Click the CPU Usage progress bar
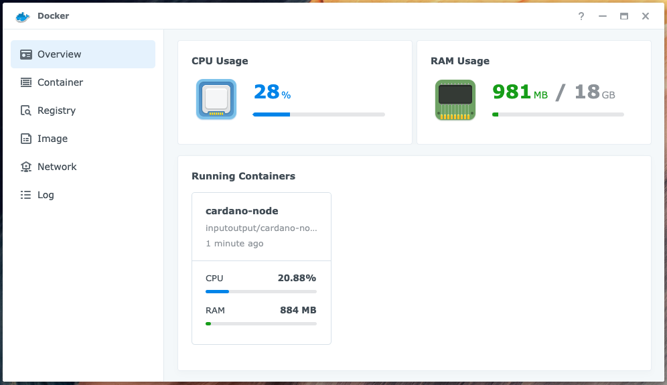667x385 pixels. click(319, 114)
